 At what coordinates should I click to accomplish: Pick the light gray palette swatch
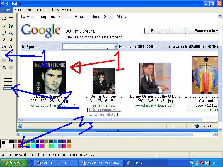tap(15, 146)
